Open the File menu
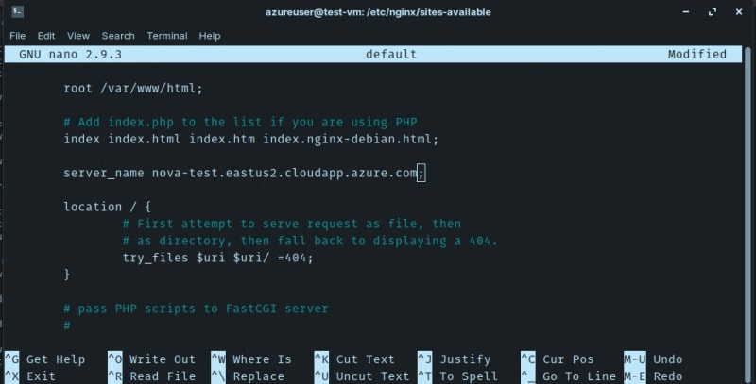The image size is (756, 384). click(17, 36)
